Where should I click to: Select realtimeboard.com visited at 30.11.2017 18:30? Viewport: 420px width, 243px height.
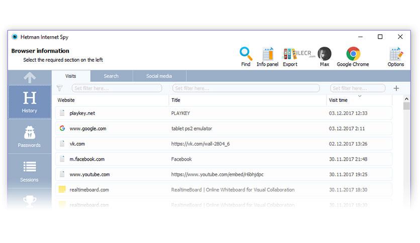click(x=224, y=189)
